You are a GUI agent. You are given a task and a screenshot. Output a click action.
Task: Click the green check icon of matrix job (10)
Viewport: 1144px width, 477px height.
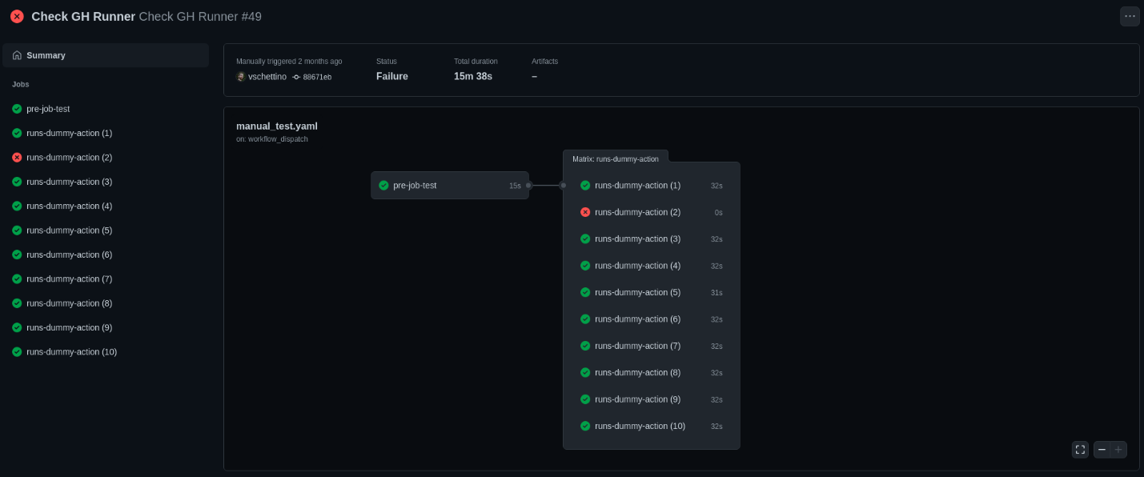[x=585, y=426]
